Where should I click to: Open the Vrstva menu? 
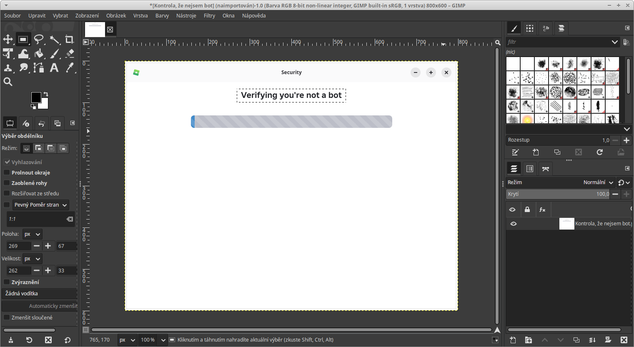[x=140, y=15]
